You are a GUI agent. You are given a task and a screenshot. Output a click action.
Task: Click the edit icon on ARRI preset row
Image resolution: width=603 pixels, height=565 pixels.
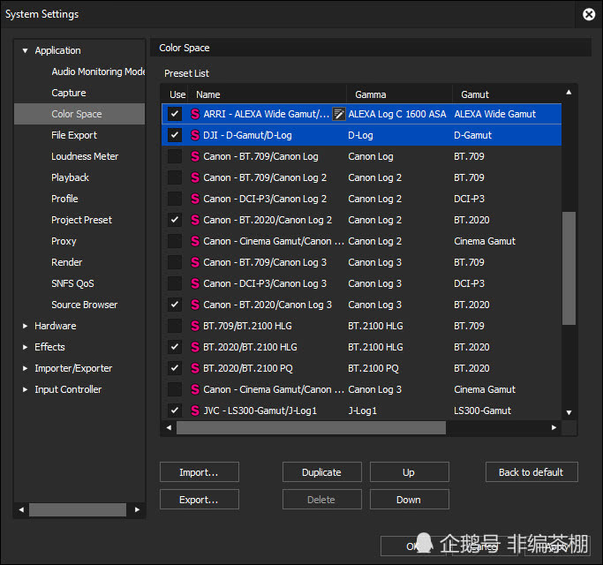click(338, 114)
